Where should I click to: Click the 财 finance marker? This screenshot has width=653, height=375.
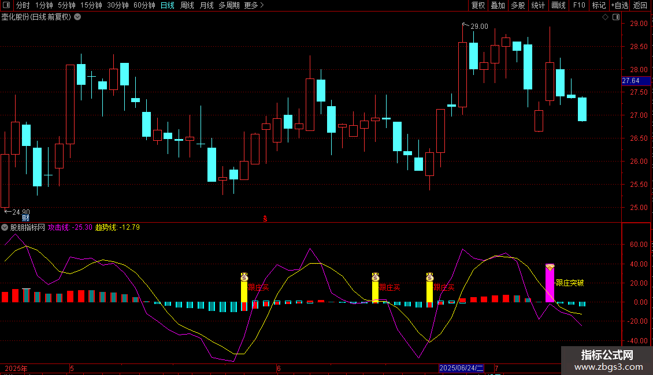[x=25, y=218]
